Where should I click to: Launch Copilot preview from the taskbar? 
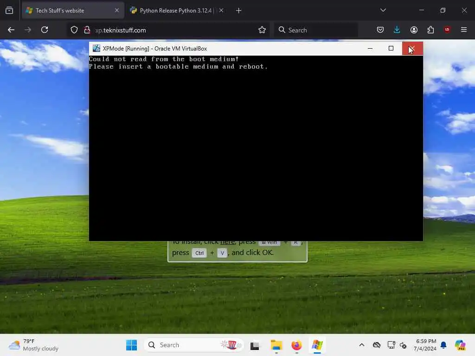[460, 345]
